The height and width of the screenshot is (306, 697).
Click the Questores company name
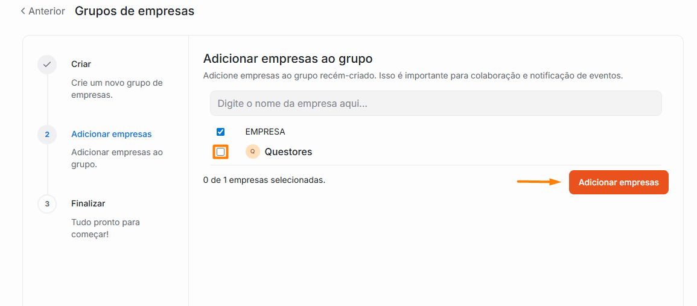tap(288, 152)
